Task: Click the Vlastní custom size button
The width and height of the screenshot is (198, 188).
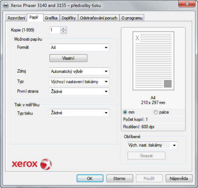Action: pos(68,58)
